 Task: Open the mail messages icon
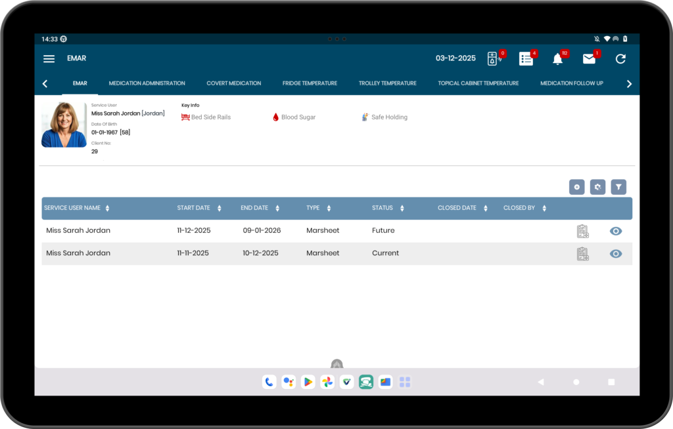pyautogui.click(x=589, y=59)
